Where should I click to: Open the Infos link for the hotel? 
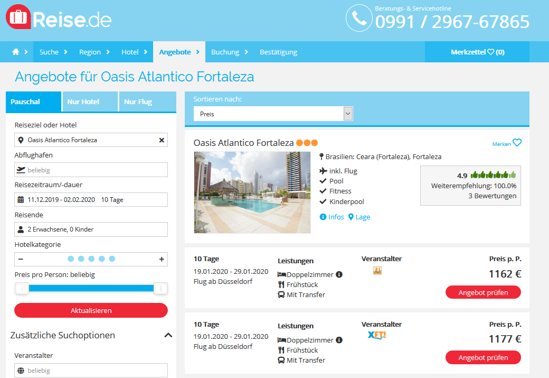click(x=336, y=217)
